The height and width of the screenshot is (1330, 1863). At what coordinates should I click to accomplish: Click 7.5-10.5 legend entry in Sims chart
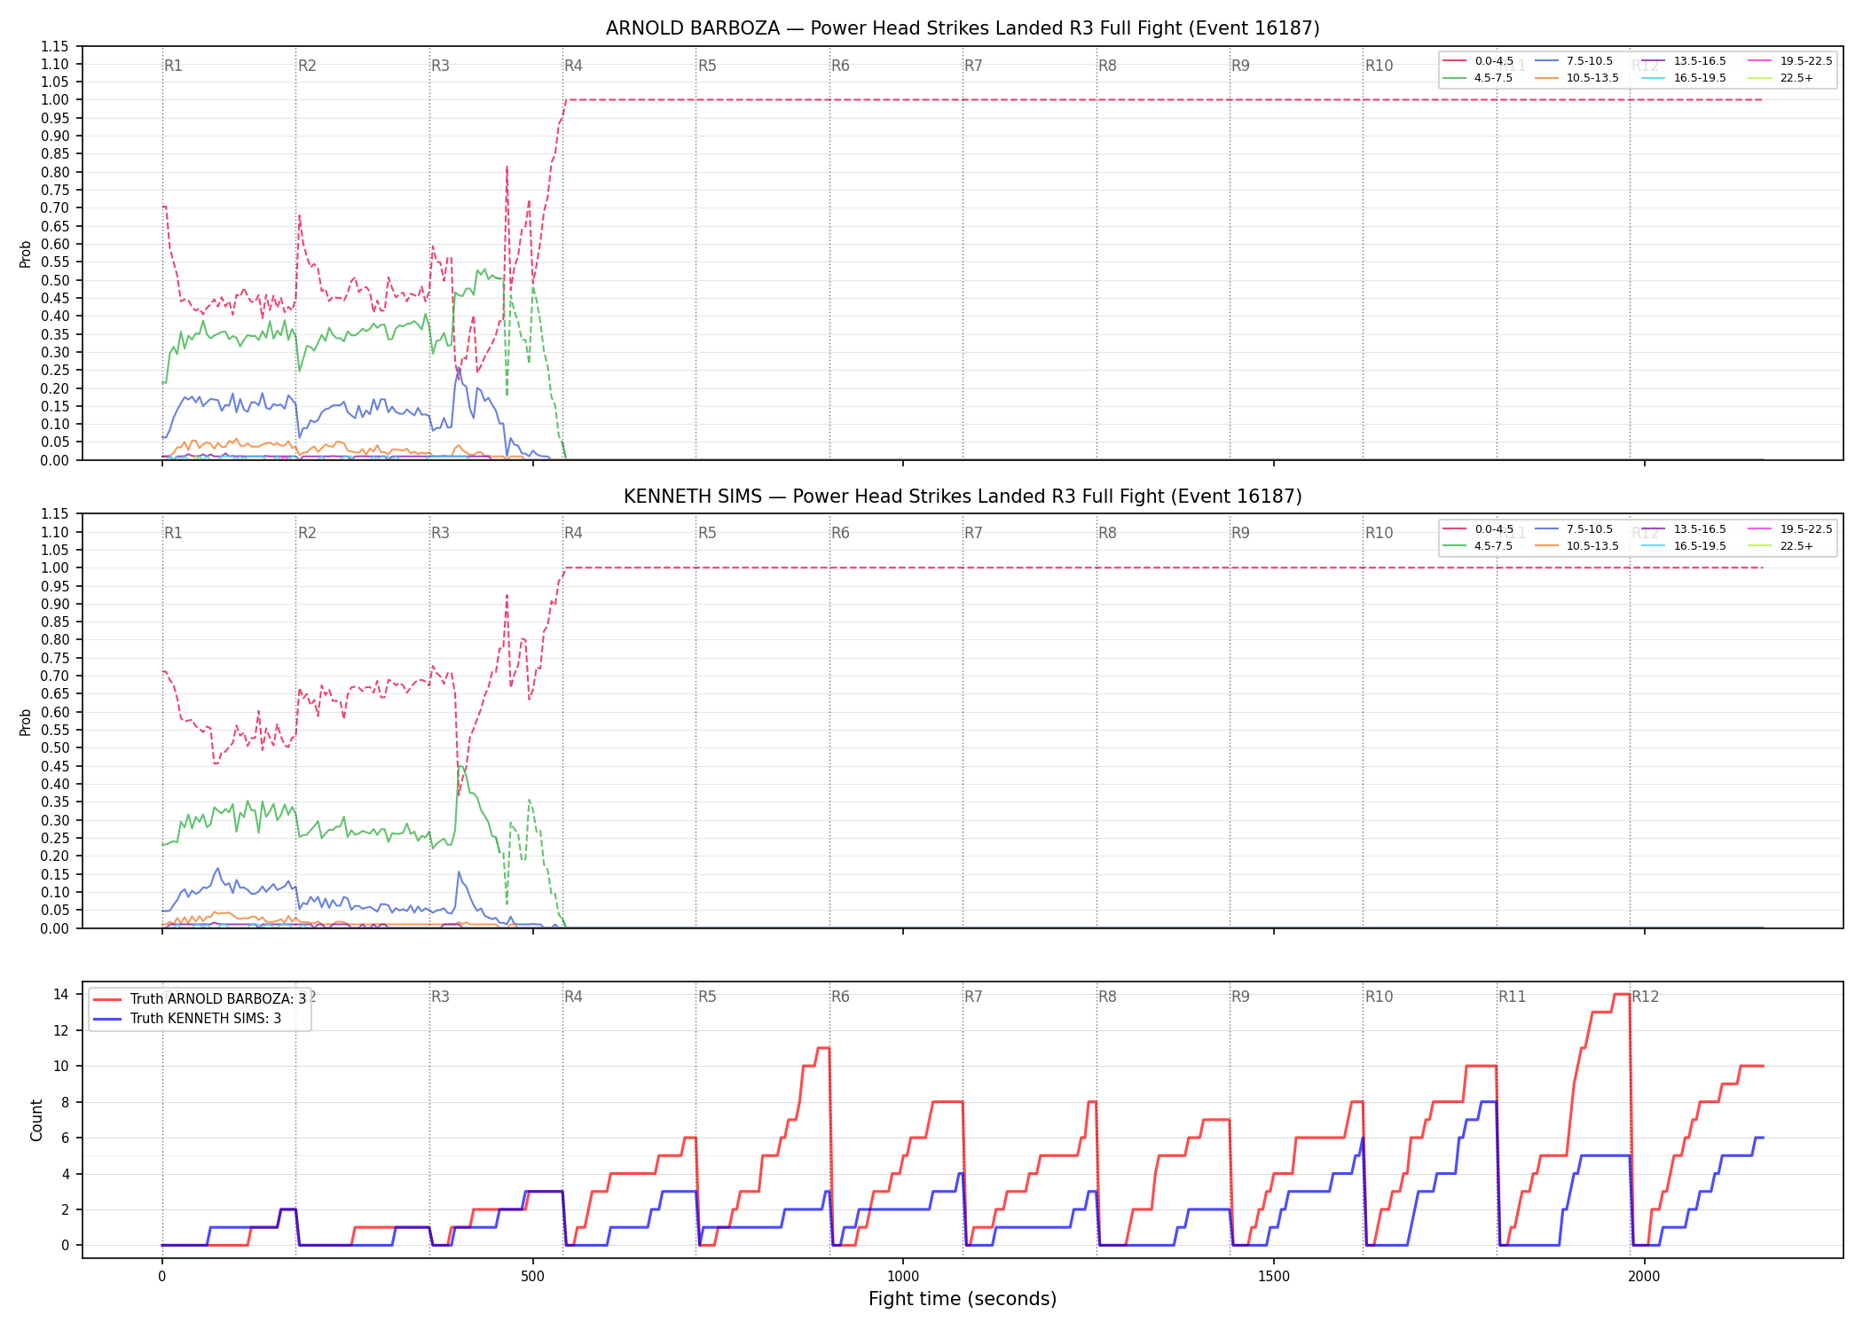1574,529
